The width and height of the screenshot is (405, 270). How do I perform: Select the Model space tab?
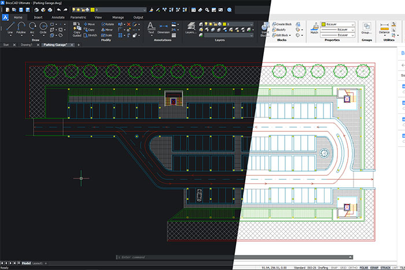(26, 263)
